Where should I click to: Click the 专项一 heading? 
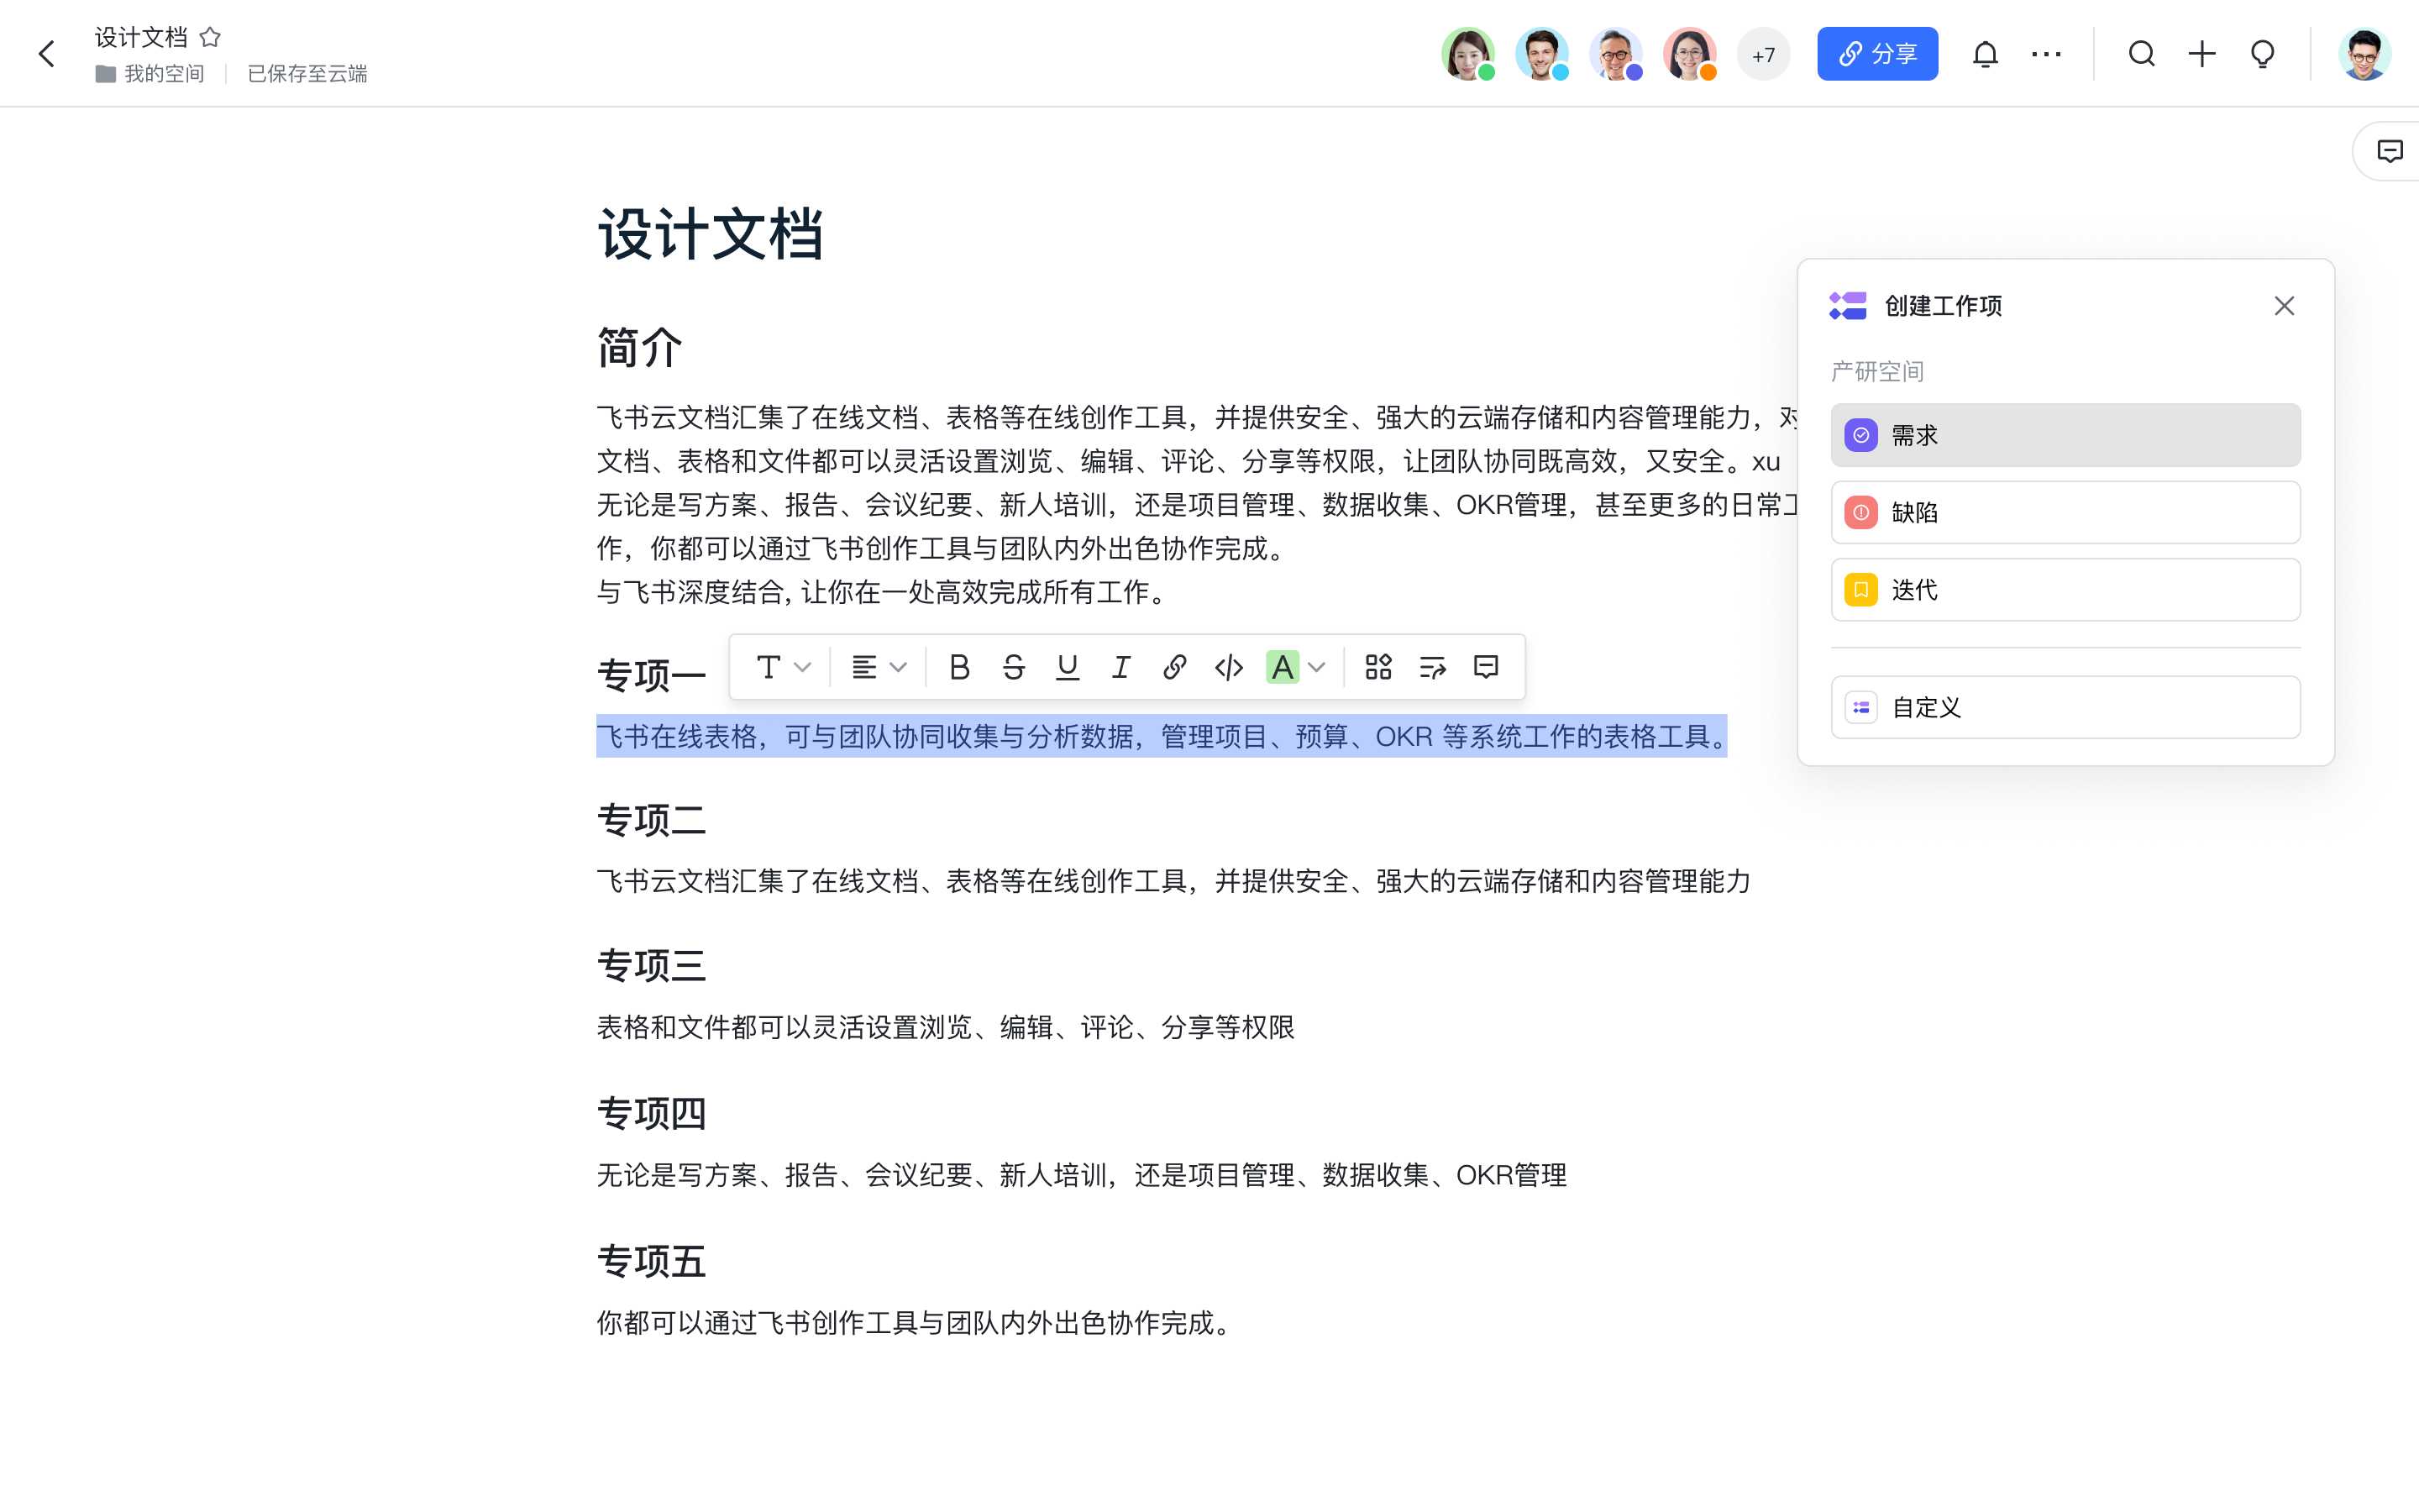coord(652,676)
